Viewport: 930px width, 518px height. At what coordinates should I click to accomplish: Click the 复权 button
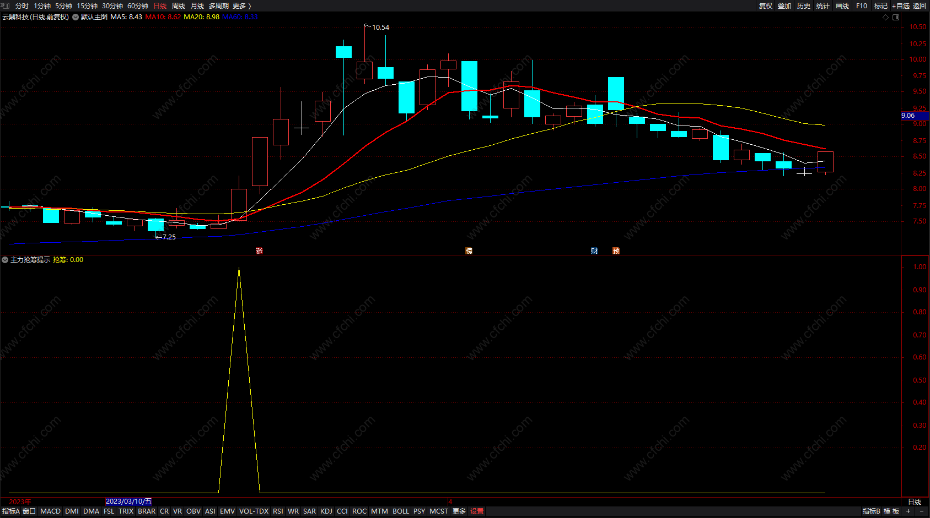point(765,6)
